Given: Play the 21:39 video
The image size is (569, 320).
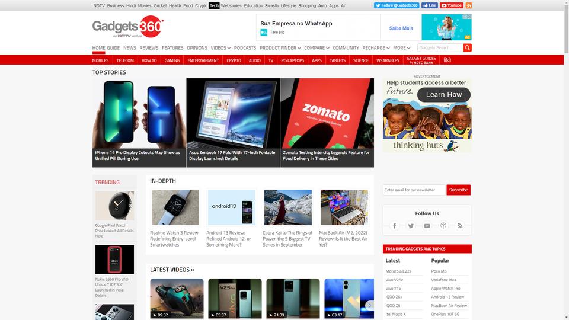Looking at the screenshot, I should pos(293,299).
